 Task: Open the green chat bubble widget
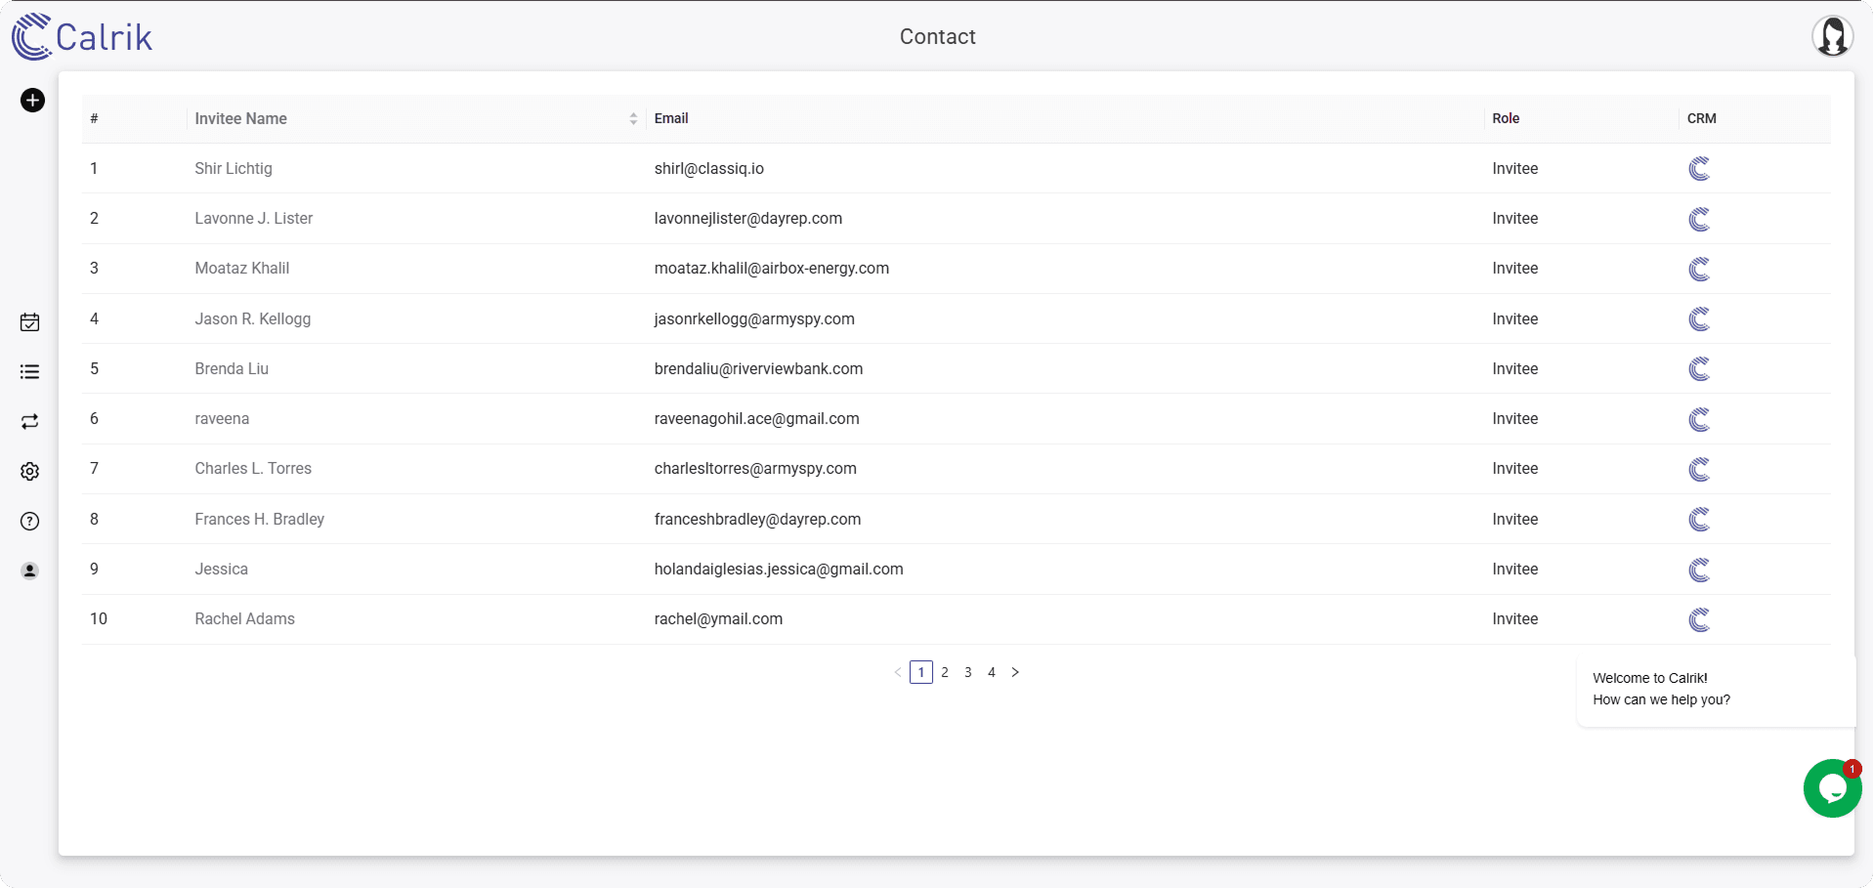[1831, 788]
